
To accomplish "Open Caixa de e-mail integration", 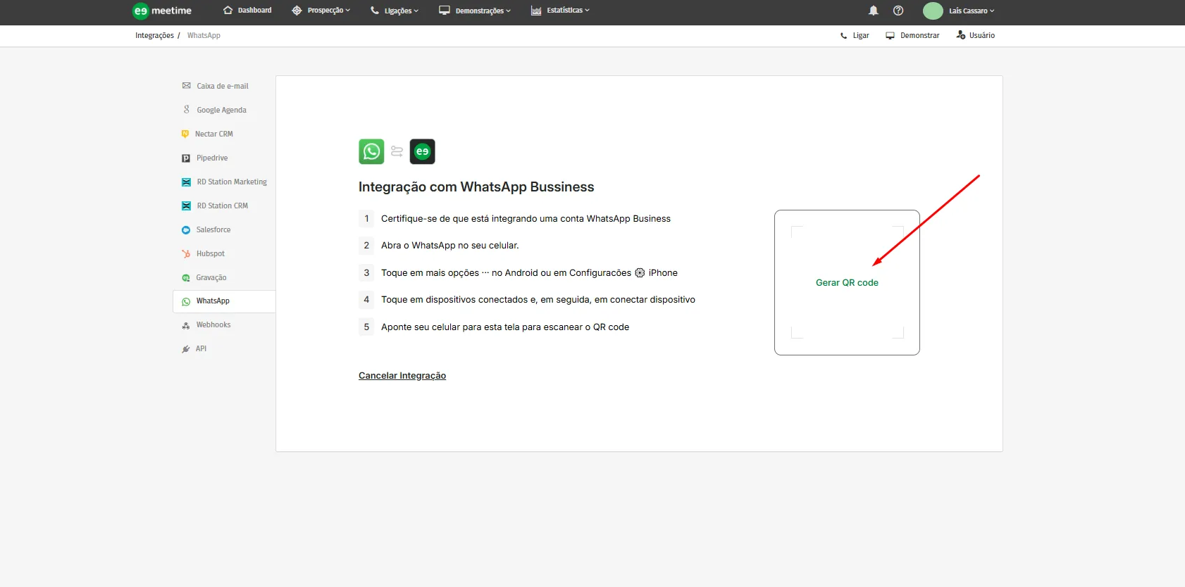I will [x=223, y=86].
